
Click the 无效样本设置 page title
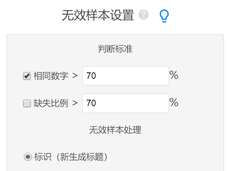(98, 15)
